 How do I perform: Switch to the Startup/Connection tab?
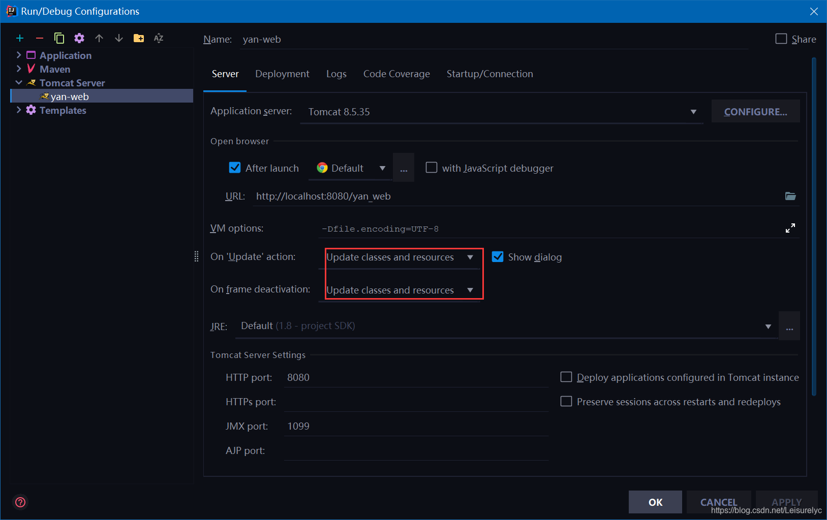pyautogui.click(x=490, y=74)
